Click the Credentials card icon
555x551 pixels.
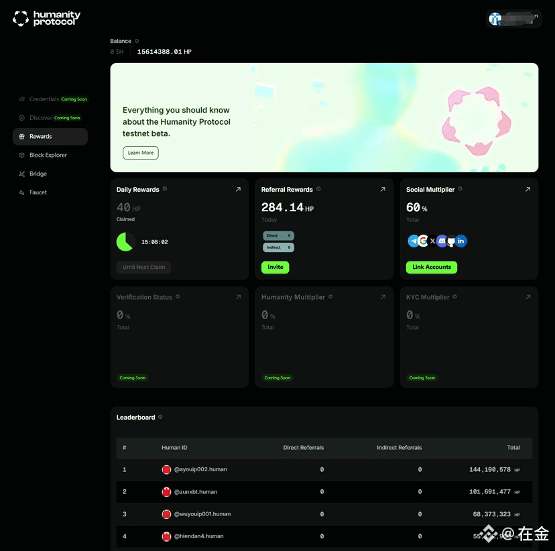pyautogui.click(x=21, y=99)
